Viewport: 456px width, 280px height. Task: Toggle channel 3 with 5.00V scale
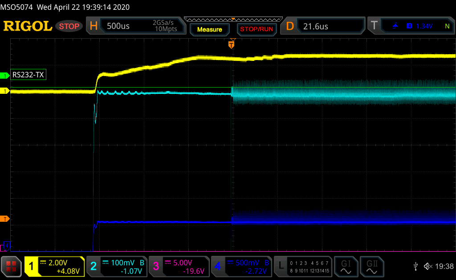click(179, 266)
